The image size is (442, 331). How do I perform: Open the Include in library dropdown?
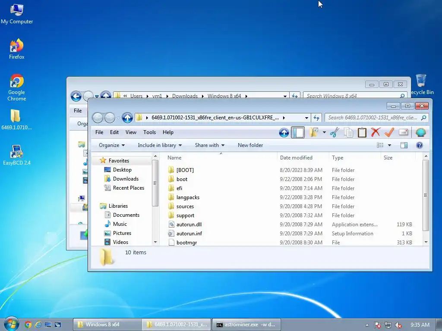click(x=160, y=145)
